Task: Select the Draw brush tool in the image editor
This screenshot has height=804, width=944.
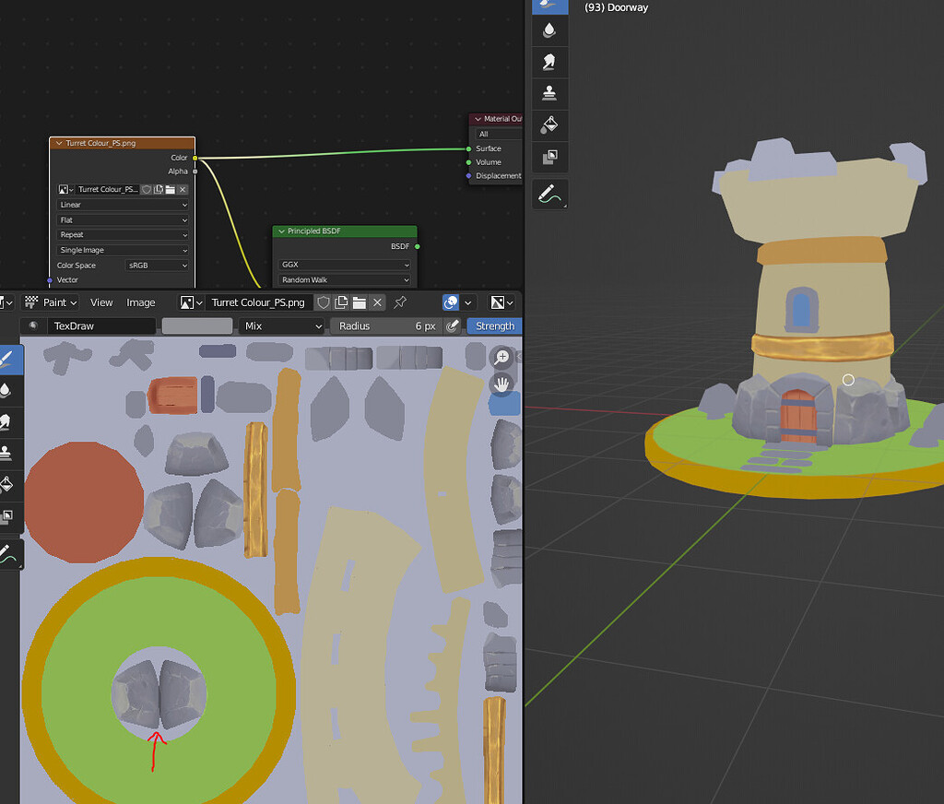Action: coord(7,360)
